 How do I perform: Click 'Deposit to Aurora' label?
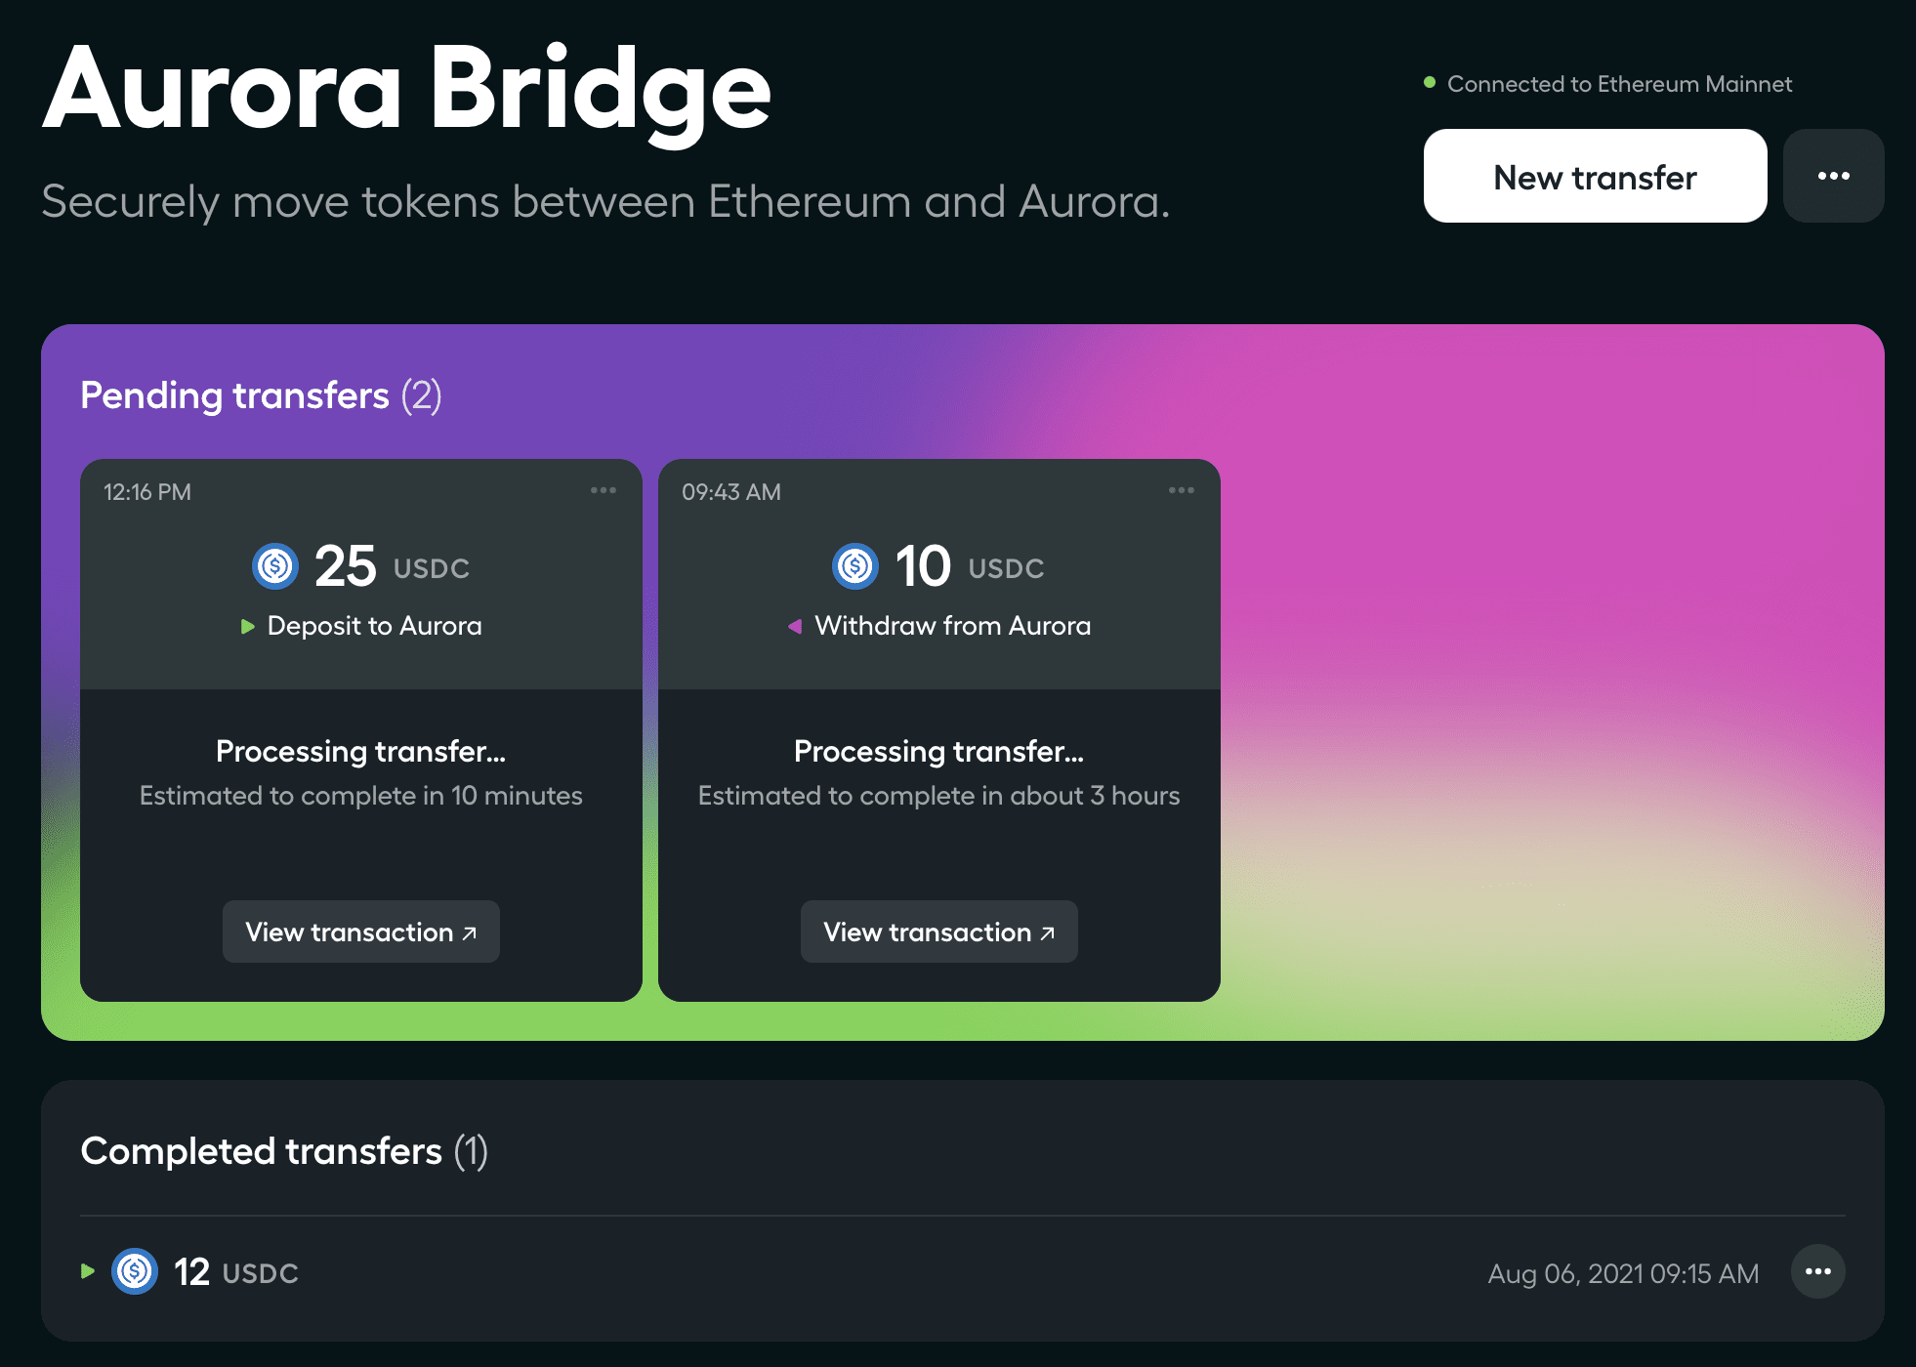click(375, 626)
